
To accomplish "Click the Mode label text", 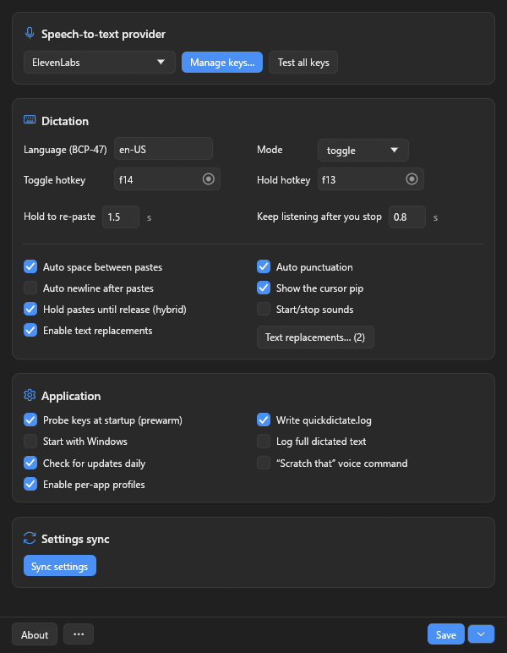I will [x=270, y=150].
